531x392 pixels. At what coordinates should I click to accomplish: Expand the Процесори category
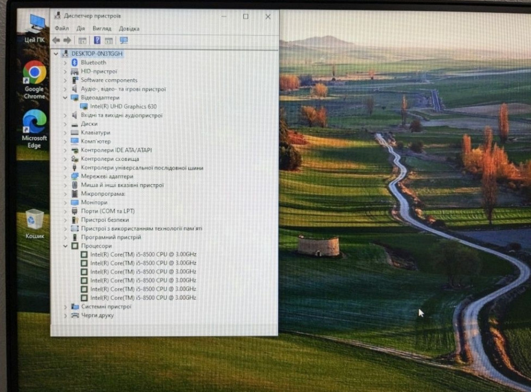(65, 245)
